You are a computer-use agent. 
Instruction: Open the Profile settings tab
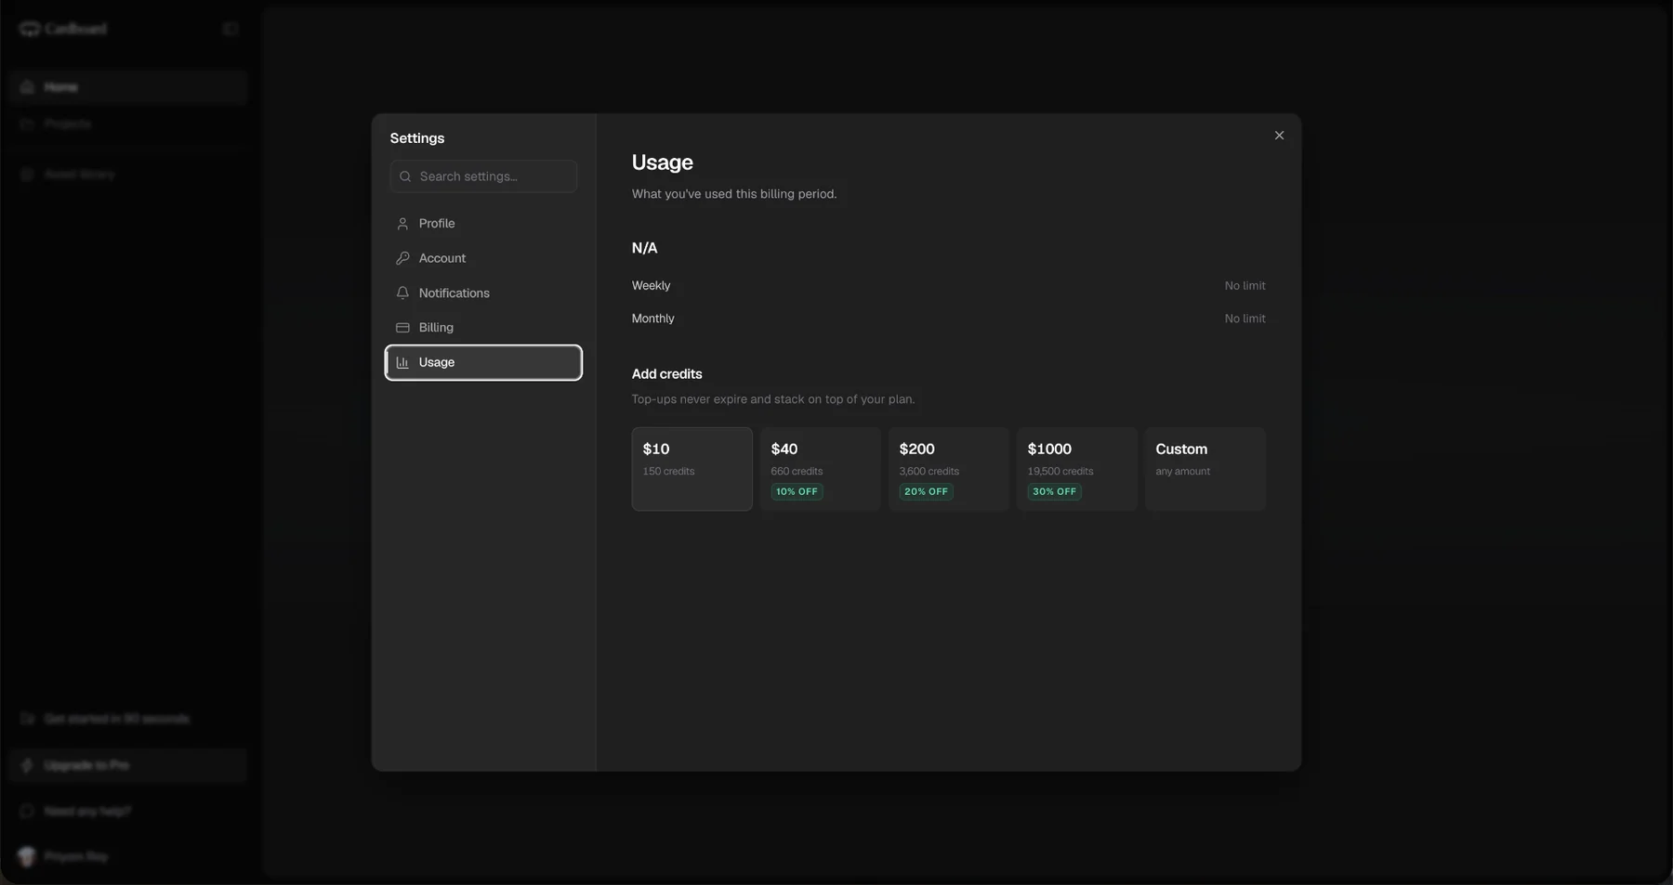click(483, 224)
